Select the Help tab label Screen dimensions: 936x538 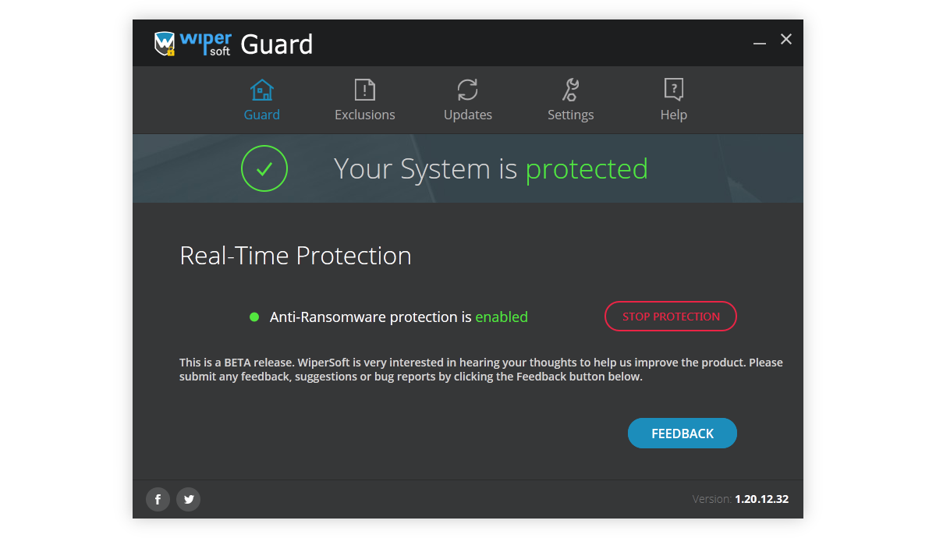click(x=674, y=115)
